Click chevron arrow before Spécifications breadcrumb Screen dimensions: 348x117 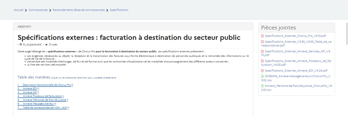pos(107,10)
